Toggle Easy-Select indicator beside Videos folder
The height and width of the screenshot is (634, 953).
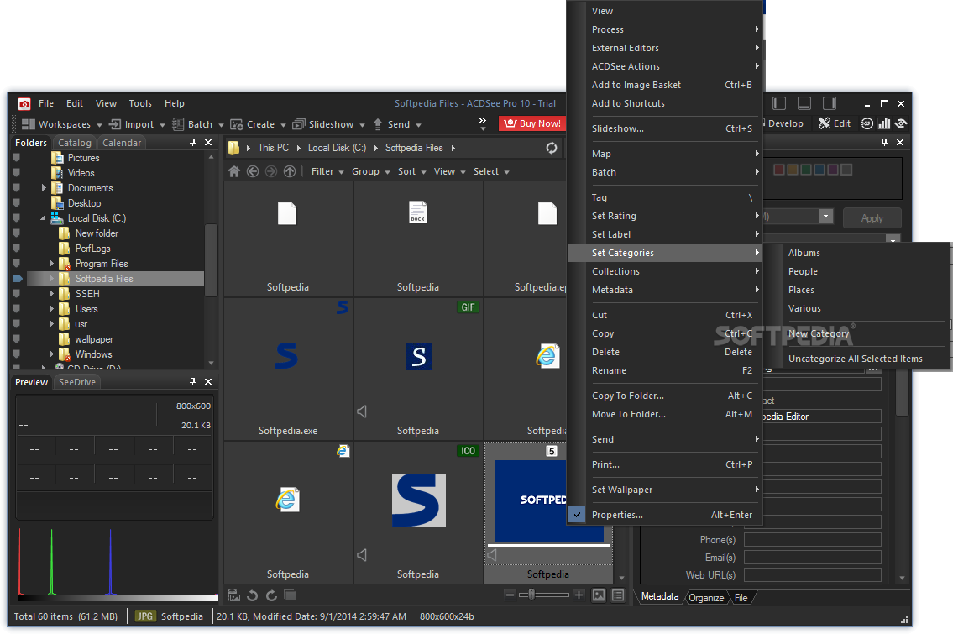(x=17, y=173)
